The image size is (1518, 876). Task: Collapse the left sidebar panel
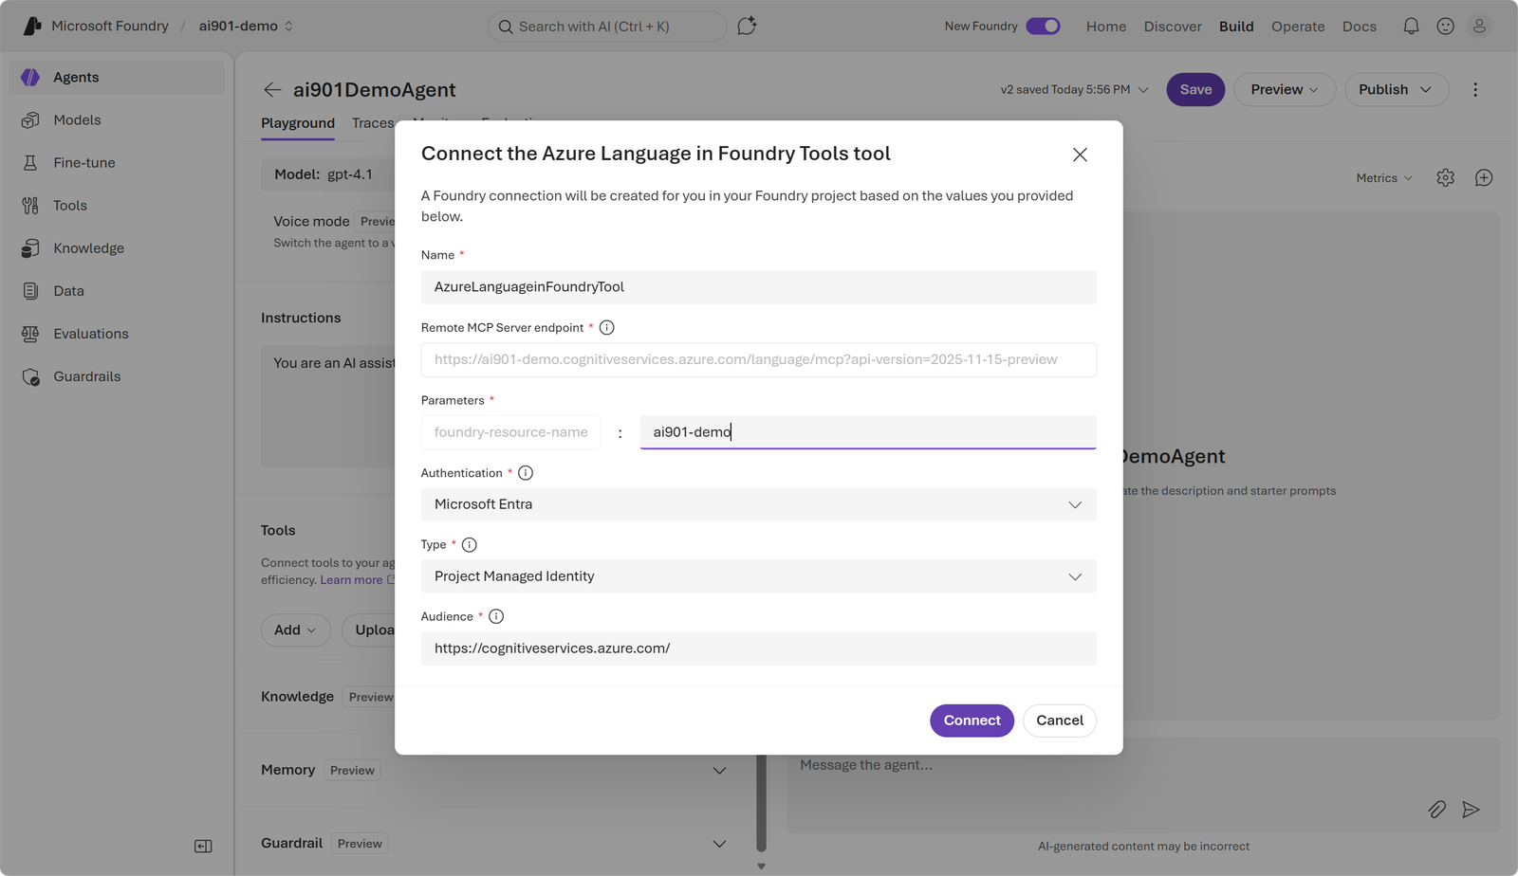(203, 846)
